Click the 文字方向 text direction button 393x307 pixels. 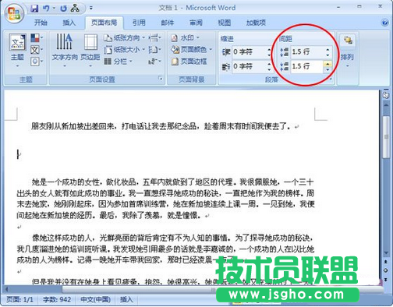(65, 50)
